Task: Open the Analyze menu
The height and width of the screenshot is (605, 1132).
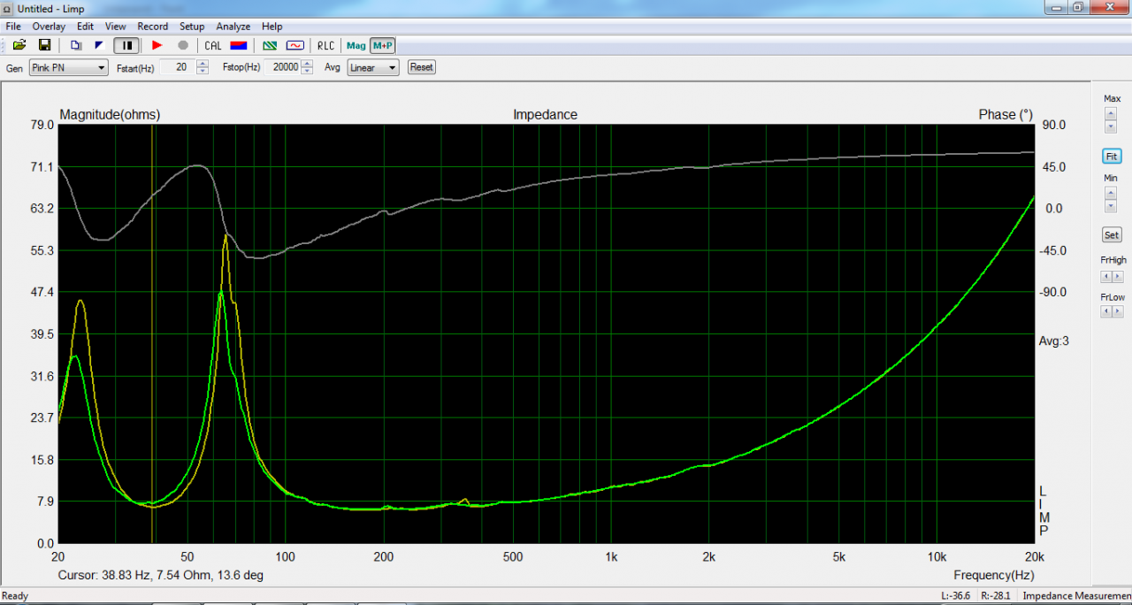Action: (233, 27)
